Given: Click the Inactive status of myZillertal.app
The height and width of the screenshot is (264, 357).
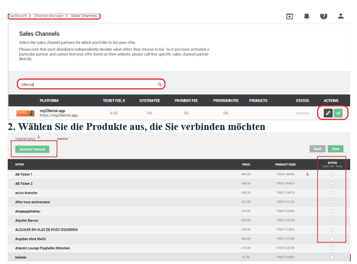Looking at the screenshot, I should (x=302, y=113).
